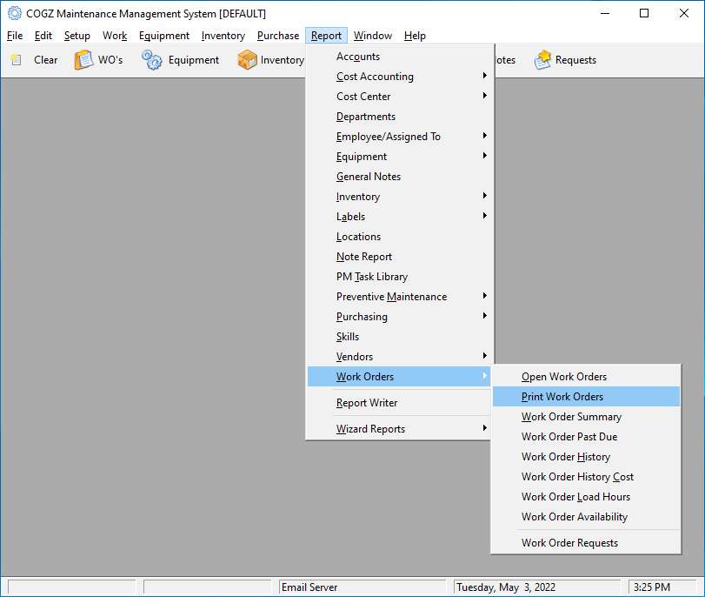Viewport: 705px width, 597px height.
Task: Expand Preventive Maintenance submenu
Action: [x=400, y=297]
